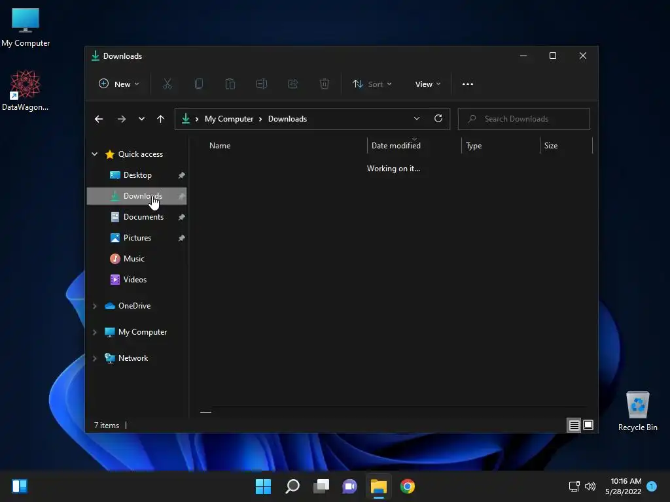The width and height of the screenshot is (670, 502).
Task: Open recent locations chevron
Action: pos(141,119)
